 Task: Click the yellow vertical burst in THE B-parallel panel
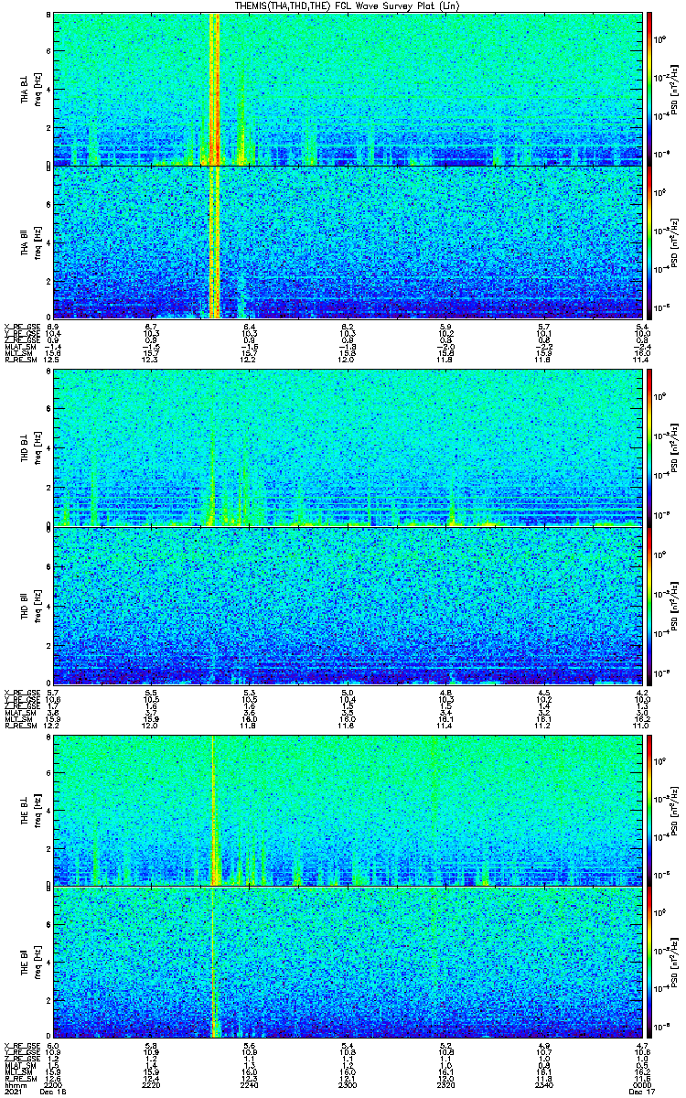(x=213, y=963)
